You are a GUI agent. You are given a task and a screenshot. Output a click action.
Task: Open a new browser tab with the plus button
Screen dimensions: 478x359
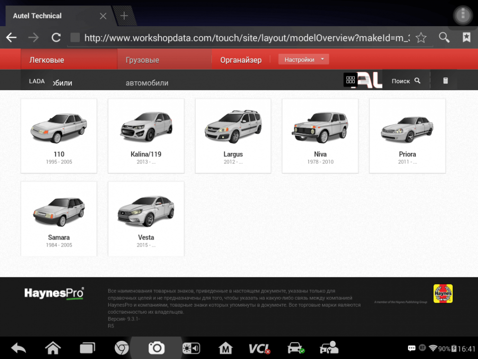point(124,16)
